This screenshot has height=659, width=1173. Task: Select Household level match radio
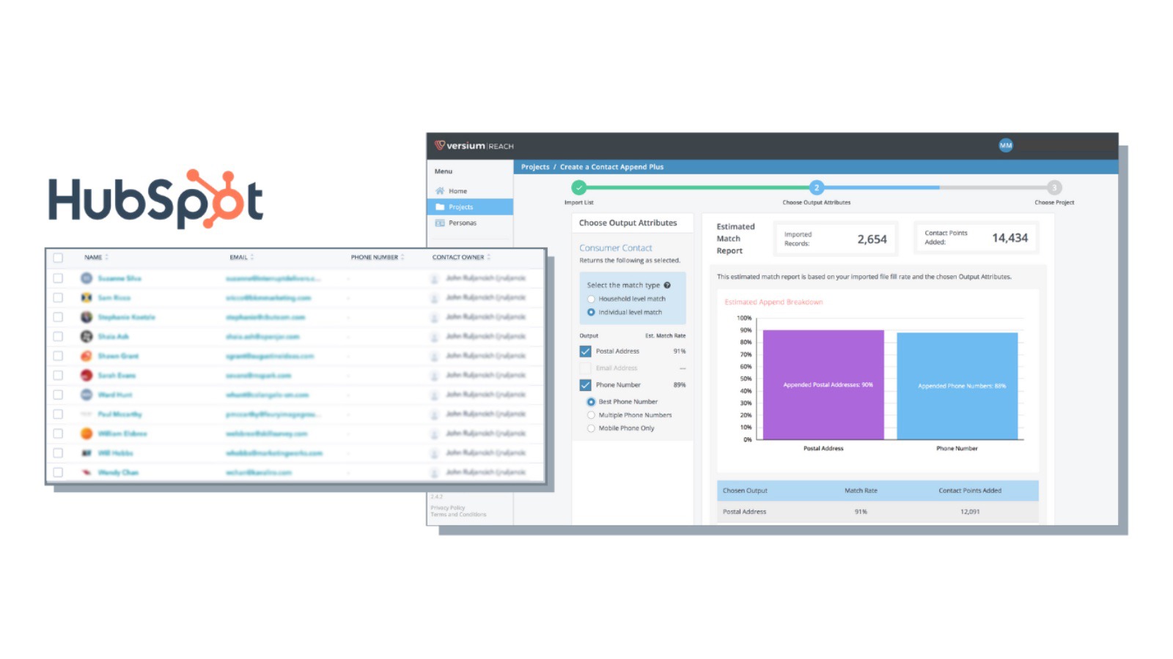(x=591, y=299)
